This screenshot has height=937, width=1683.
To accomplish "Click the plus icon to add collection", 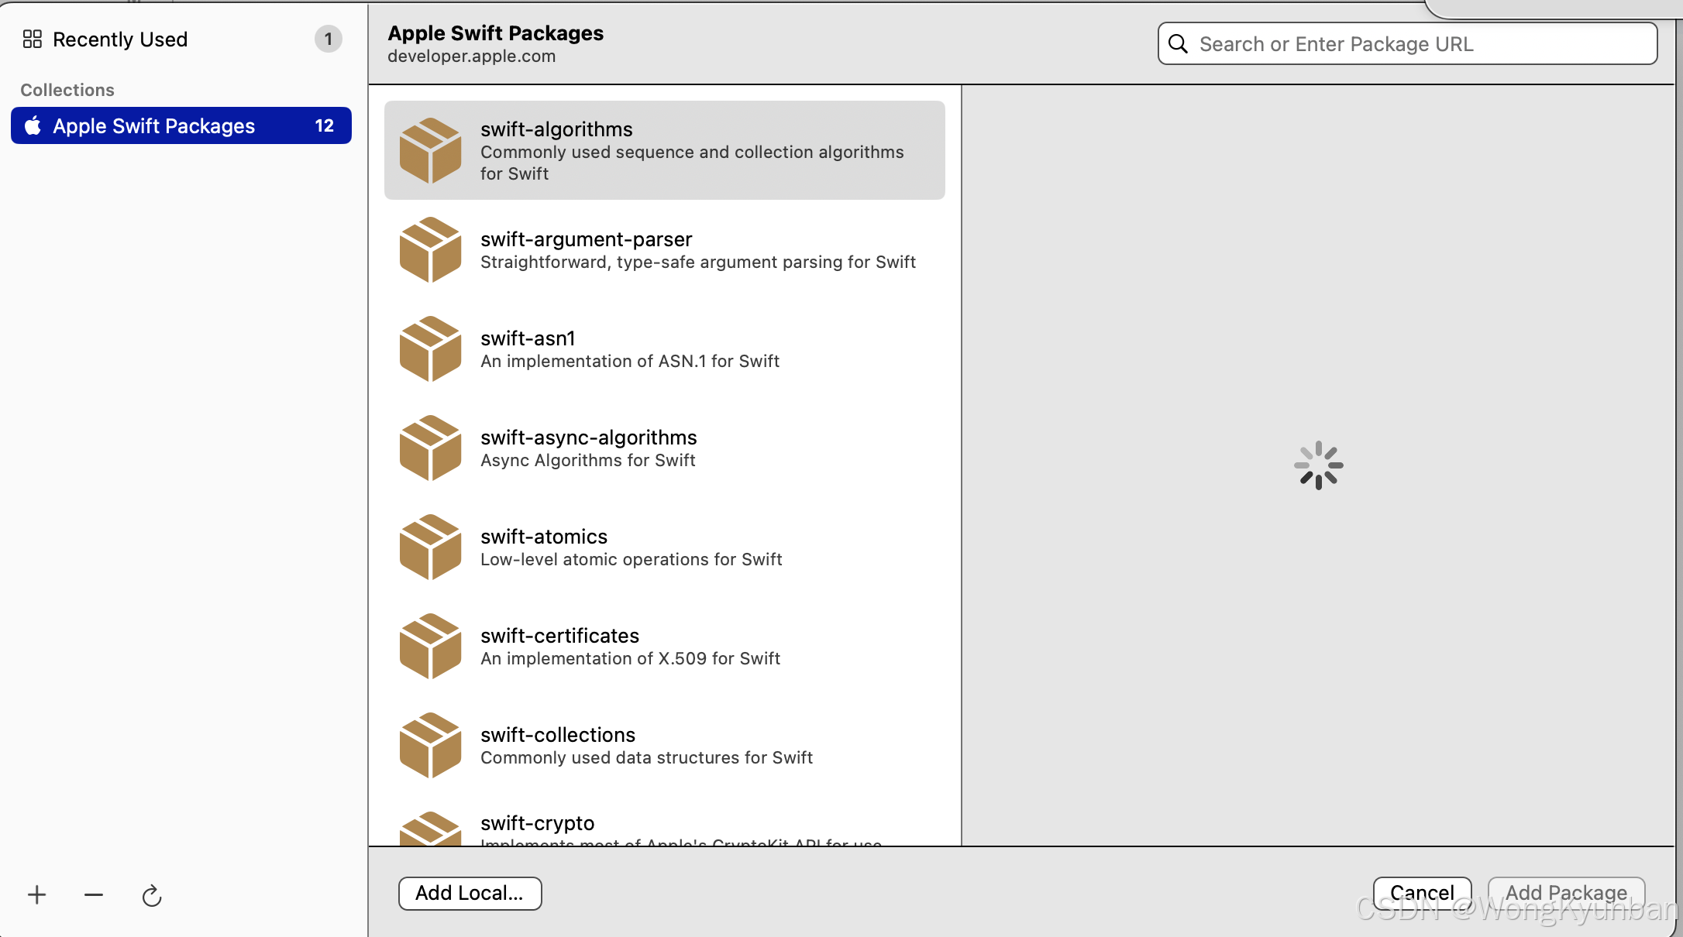I will 36,895.
